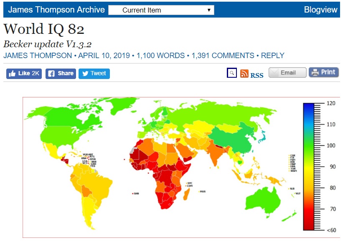Tweet this article via Twitter button
Screen dimensions: 348x242
tap(94, 74)
